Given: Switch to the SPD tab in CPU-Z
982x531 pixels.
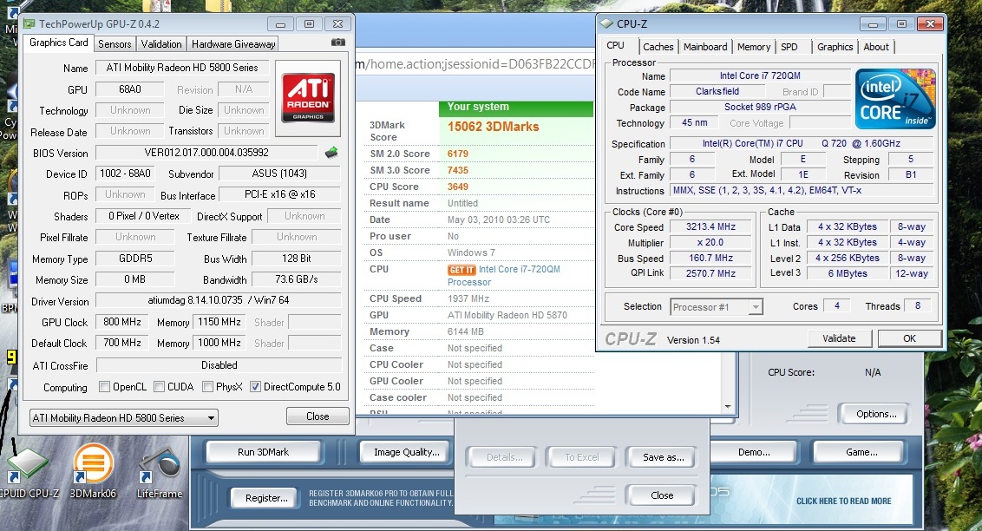Looking at the screenshot, I should pyautogui.click(x=789, y=47).
